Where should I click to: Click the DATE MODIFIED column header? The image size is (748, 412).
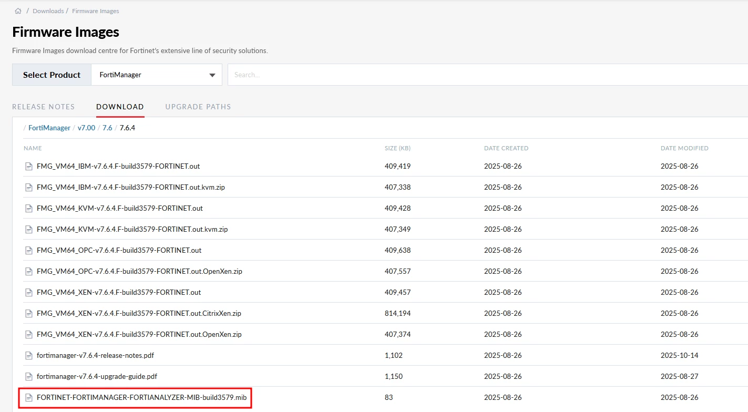click(x=684, y=148)
